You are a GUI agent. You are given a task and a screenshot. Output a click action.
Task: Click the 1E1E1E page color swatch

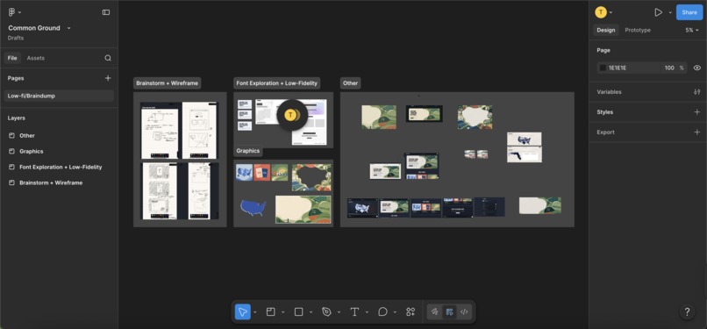[603, 68]
